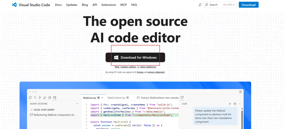Open the CHAT panel more actions ellipsis
Image resolution: width=284 pixels, height=129 pixels.
click(240, 104)
